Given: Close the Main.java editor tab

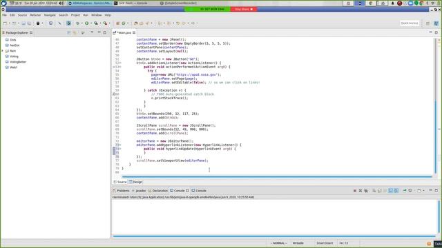Looking at the screenshot, I should [x=134, y=32].
